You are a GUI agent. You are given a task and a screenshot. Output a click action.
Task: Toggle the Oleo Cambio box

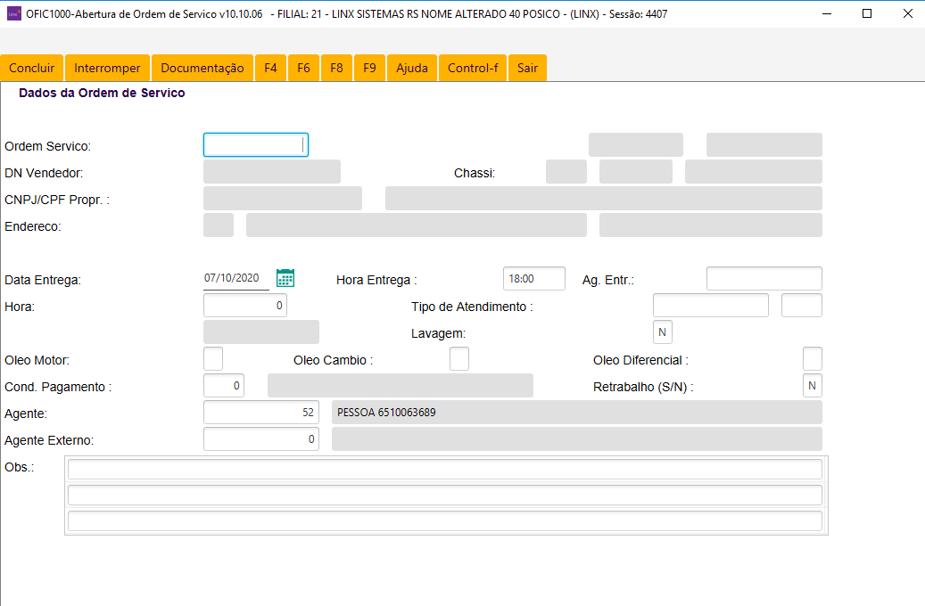click(x=459, y=359)
